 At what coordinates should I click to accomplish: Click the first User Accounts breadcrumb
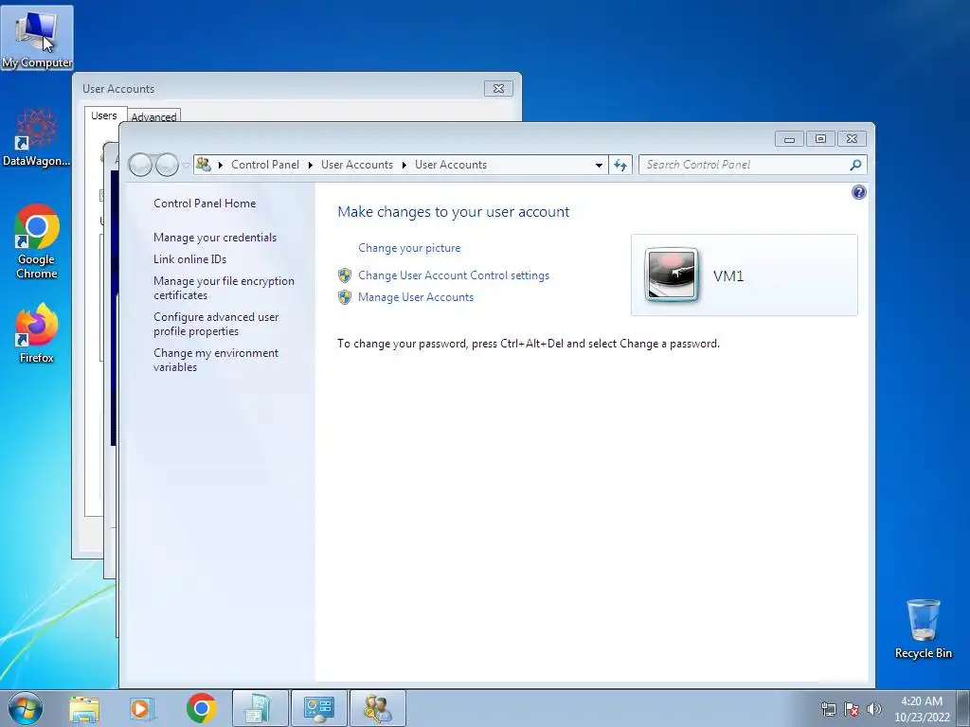click(x=357, y=165)
